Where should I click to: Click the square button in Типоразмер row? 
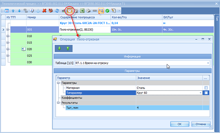click(206, 93)
